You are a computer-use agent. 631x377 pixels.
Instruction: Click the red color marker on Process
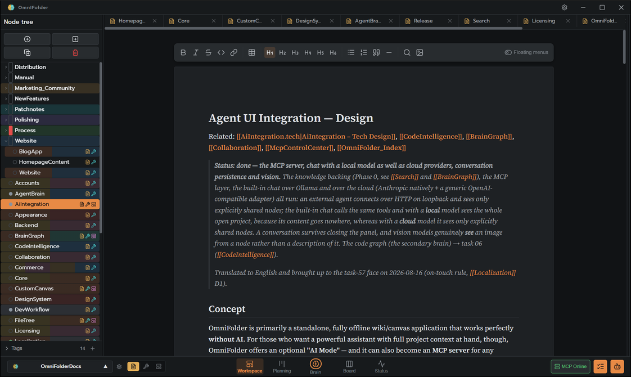(11, 130)
